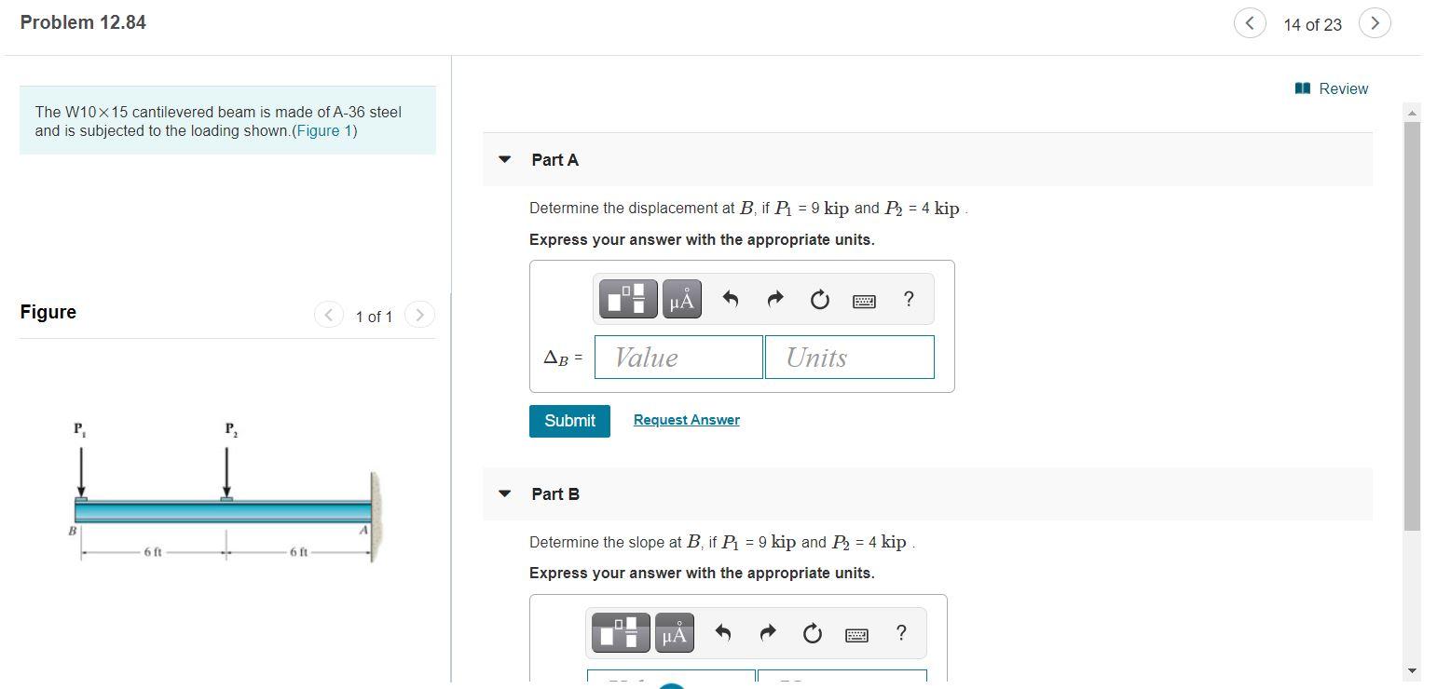The width and height of the screenshot is (1437, 689).
Task: Collapse the Part B section
Action: [x=504, y=493]
